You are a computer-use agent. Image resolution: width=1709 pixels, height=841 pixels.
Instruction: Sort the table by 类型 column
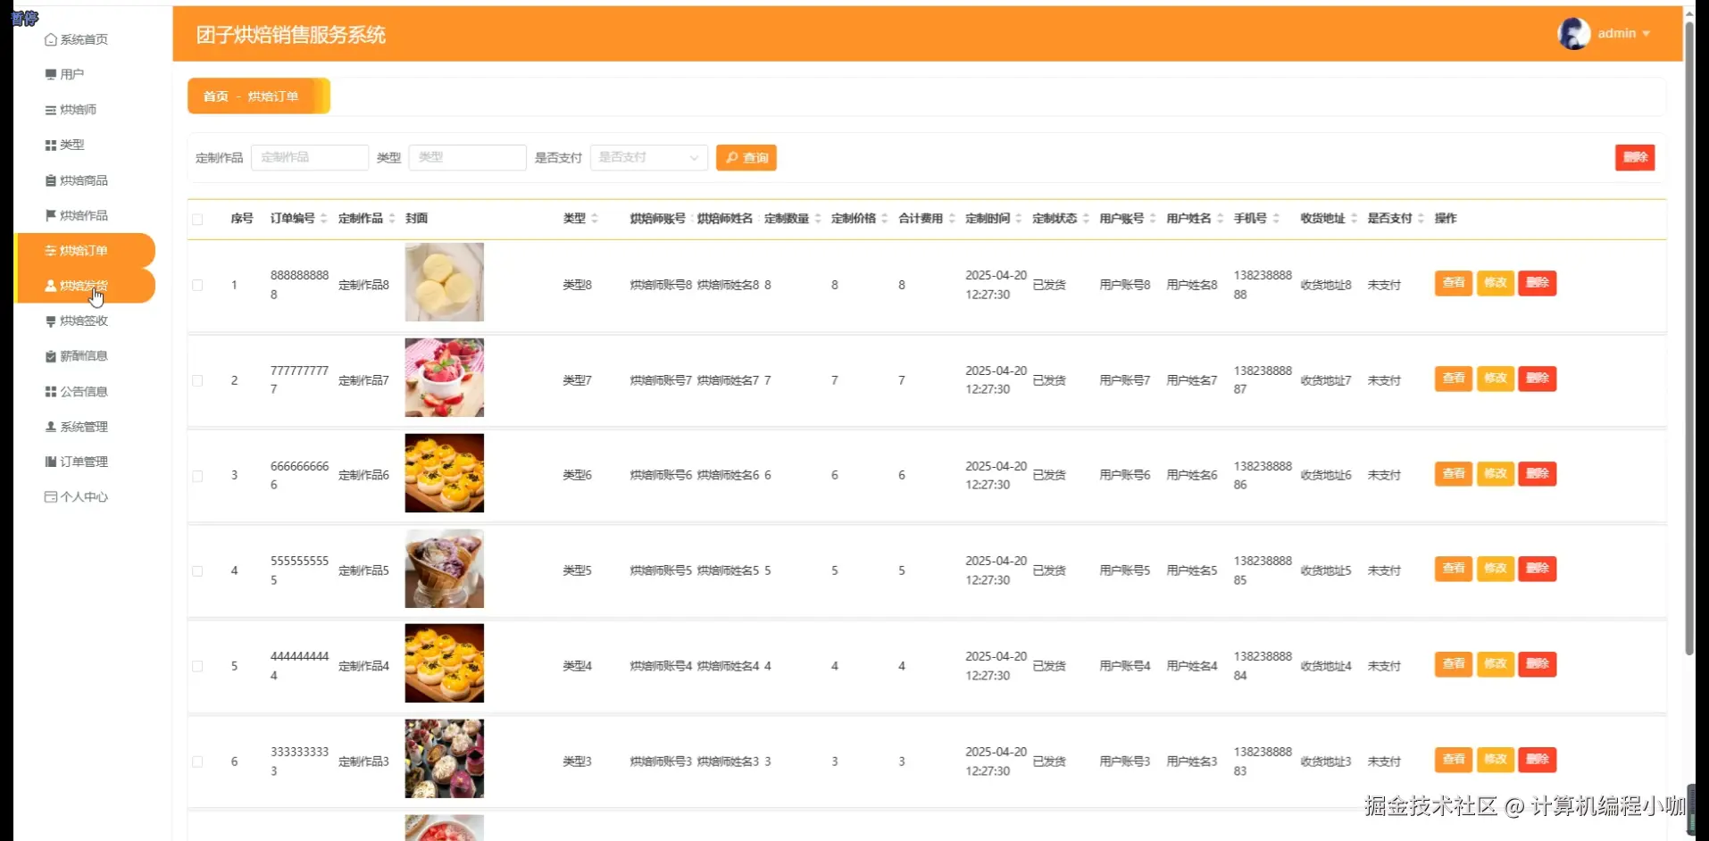pos(595,219)
